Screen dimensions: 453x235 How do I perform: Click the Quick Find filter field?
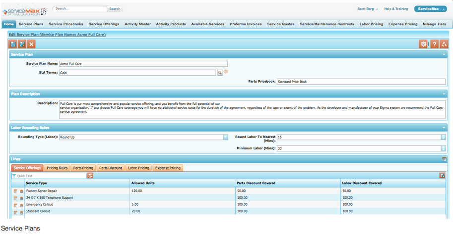click(x=49, y=176)
